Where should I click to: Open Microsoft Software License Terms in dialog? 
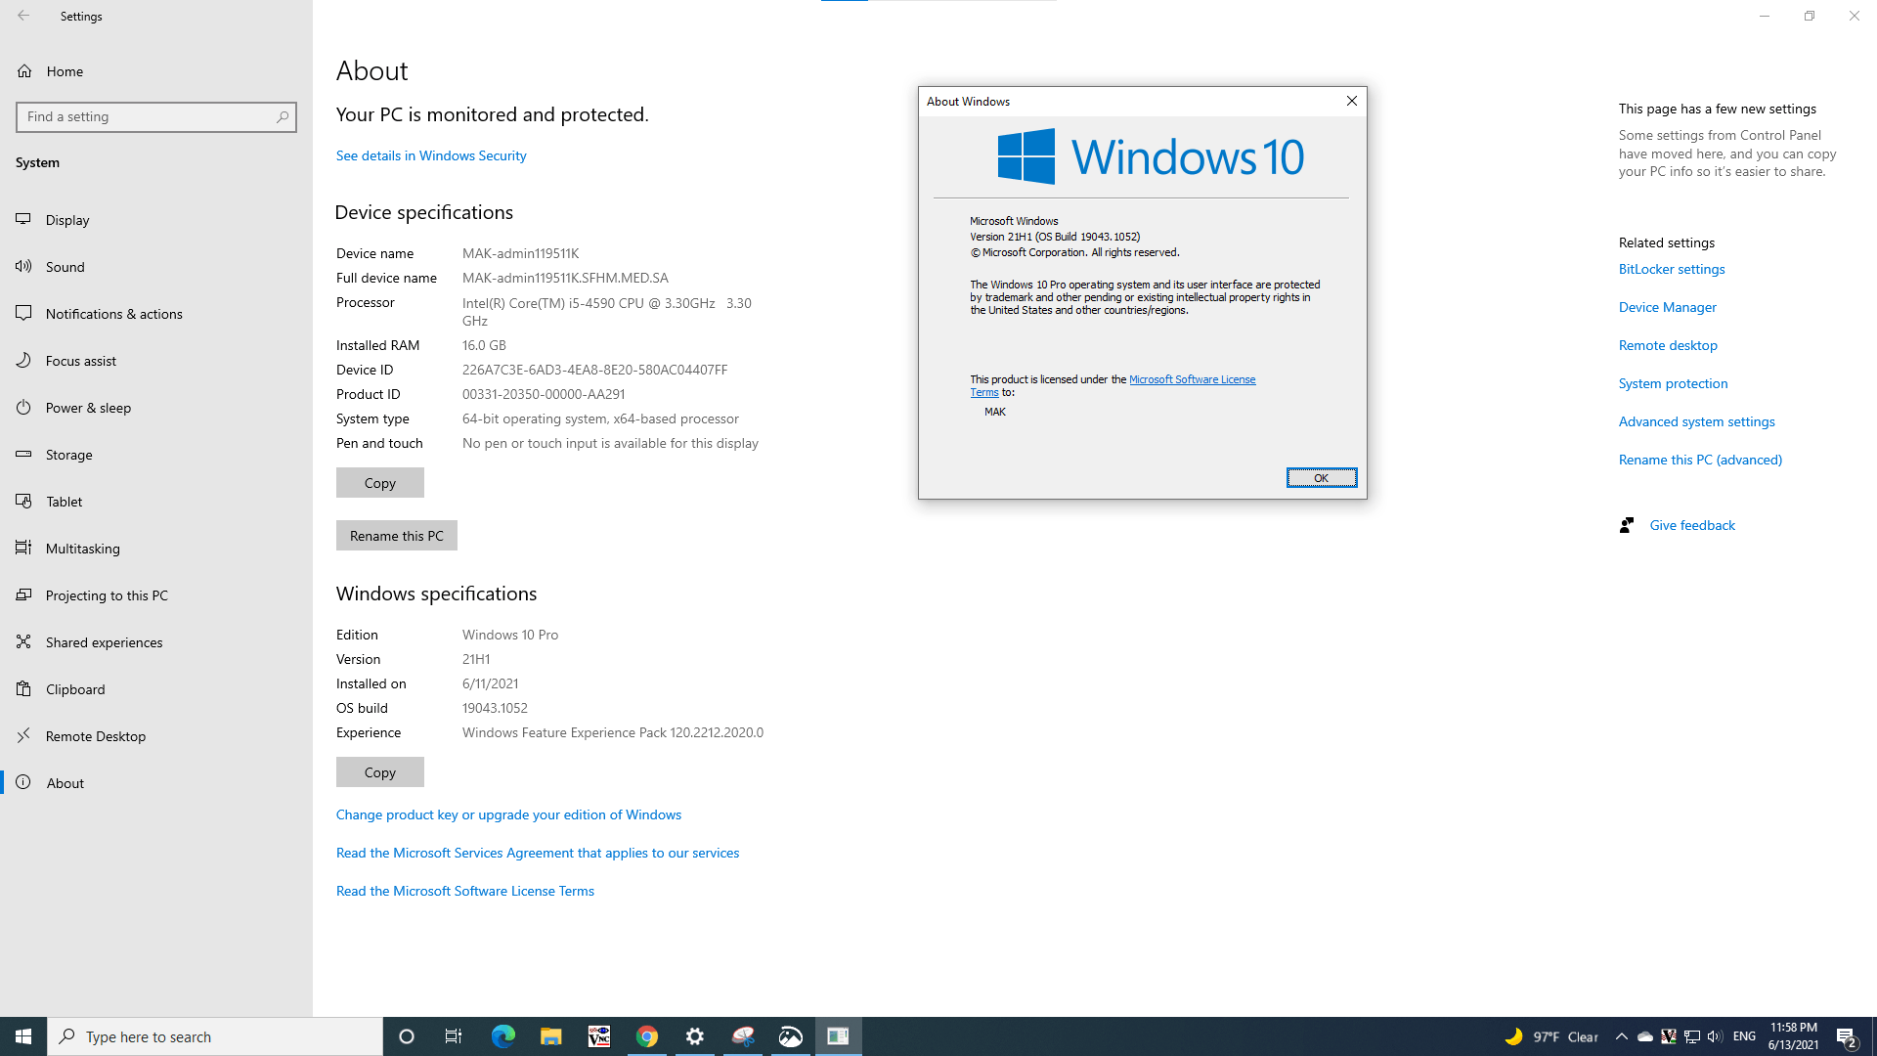coord(1192,379)
